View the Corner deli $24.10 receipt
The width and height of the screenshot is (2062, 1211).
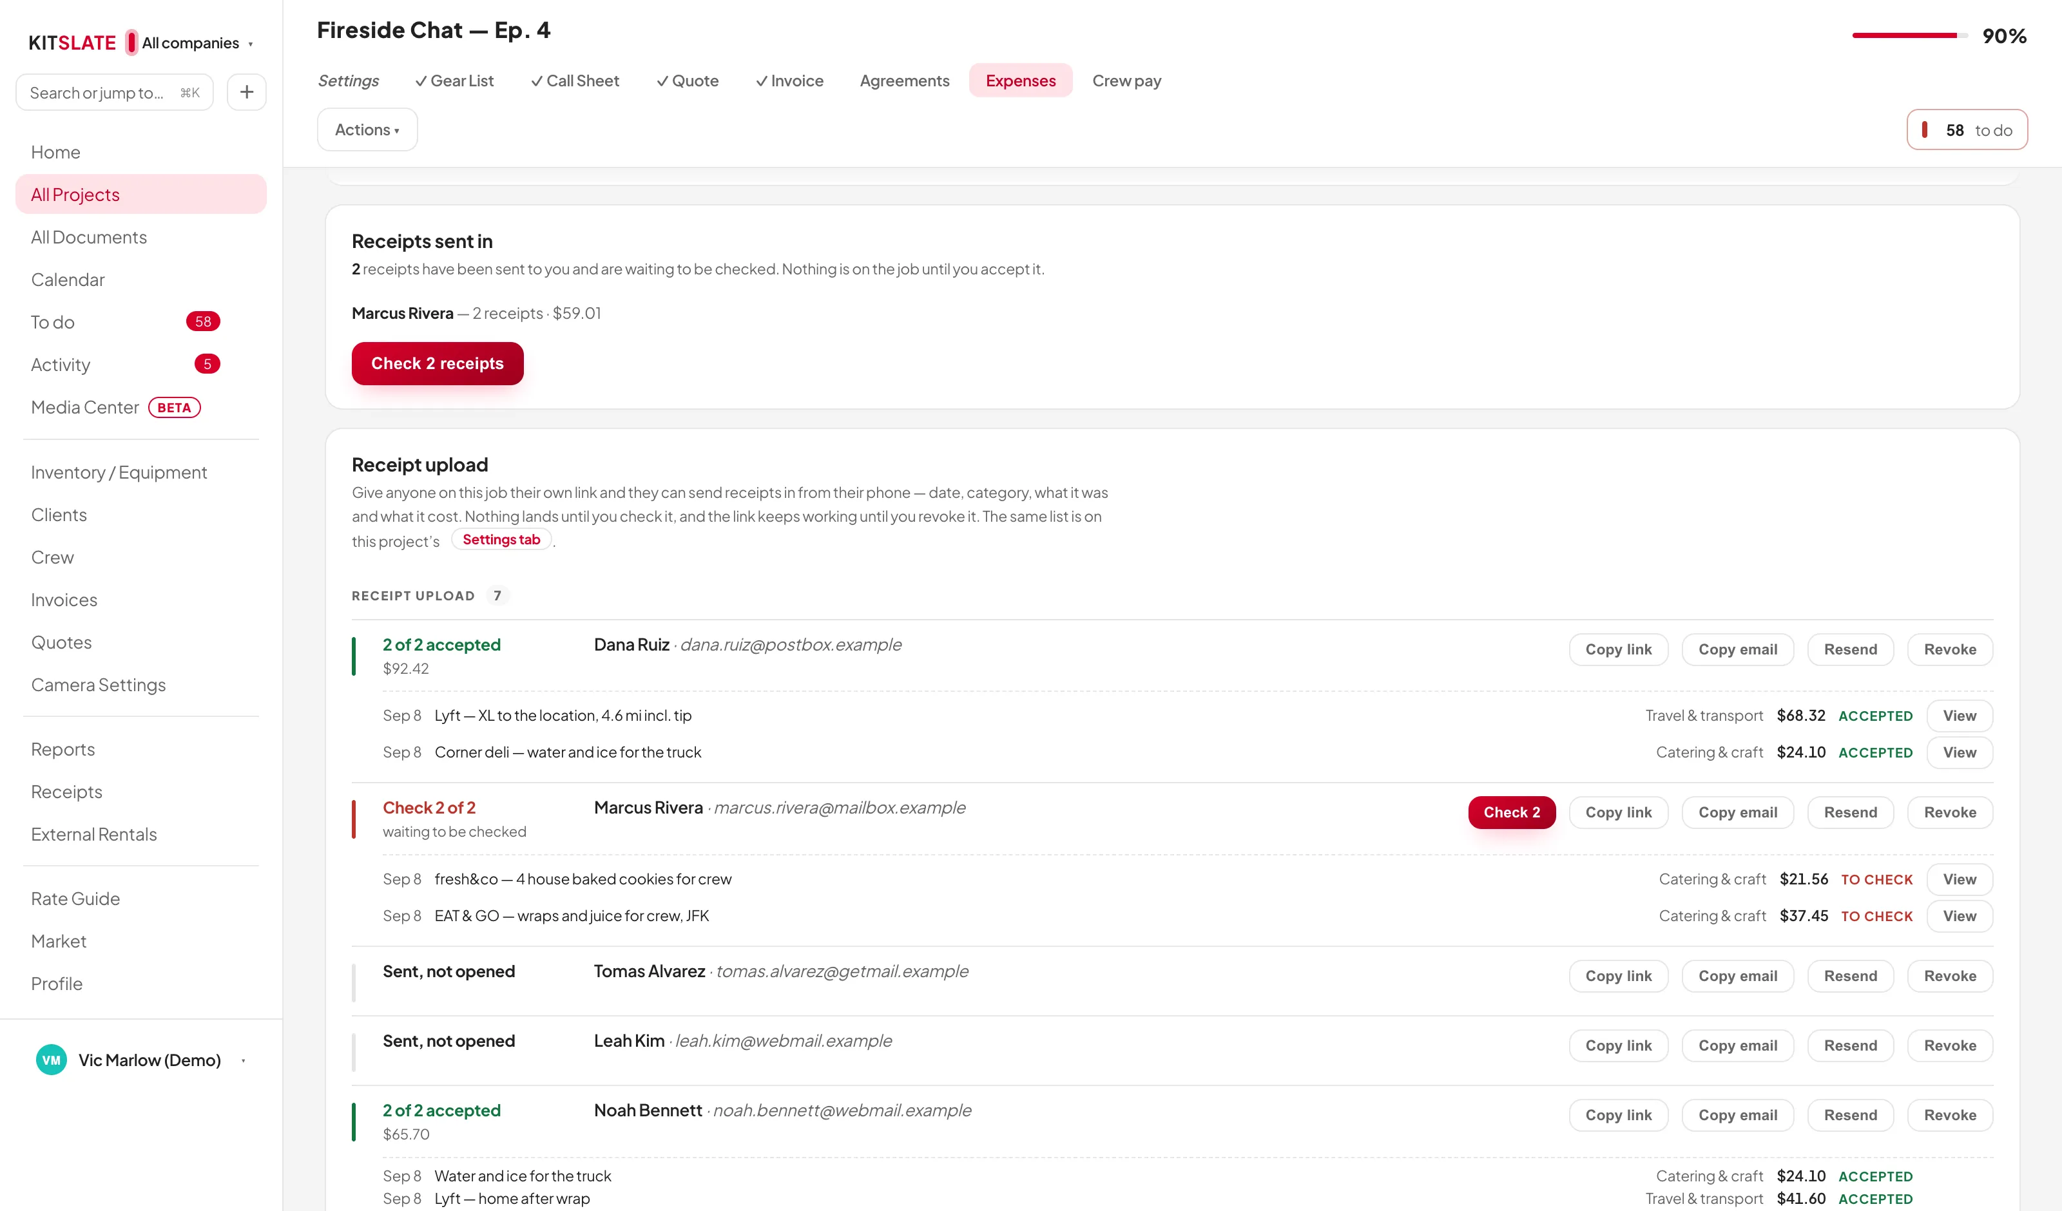coord(1959,752)
